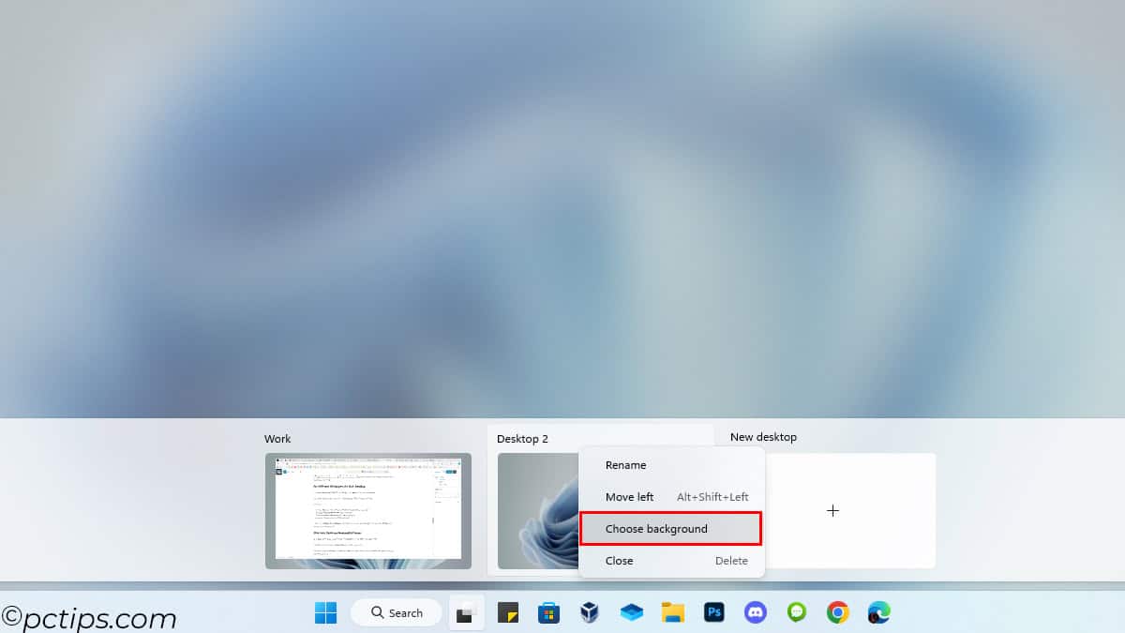Switch to the Work desktop thumbnail
Image resolution: width=1125 pixels, height=633 pixels.
tap(368, 511)
